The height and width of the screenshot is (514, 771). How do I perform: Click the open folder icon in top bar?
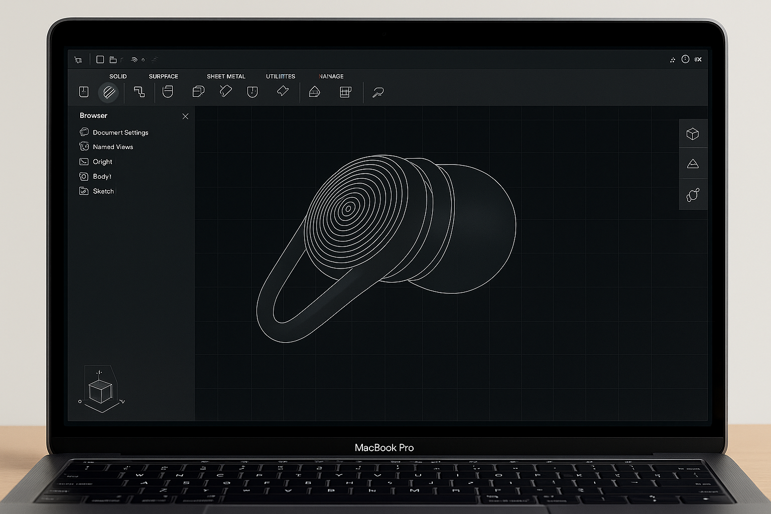pos(113,60)
